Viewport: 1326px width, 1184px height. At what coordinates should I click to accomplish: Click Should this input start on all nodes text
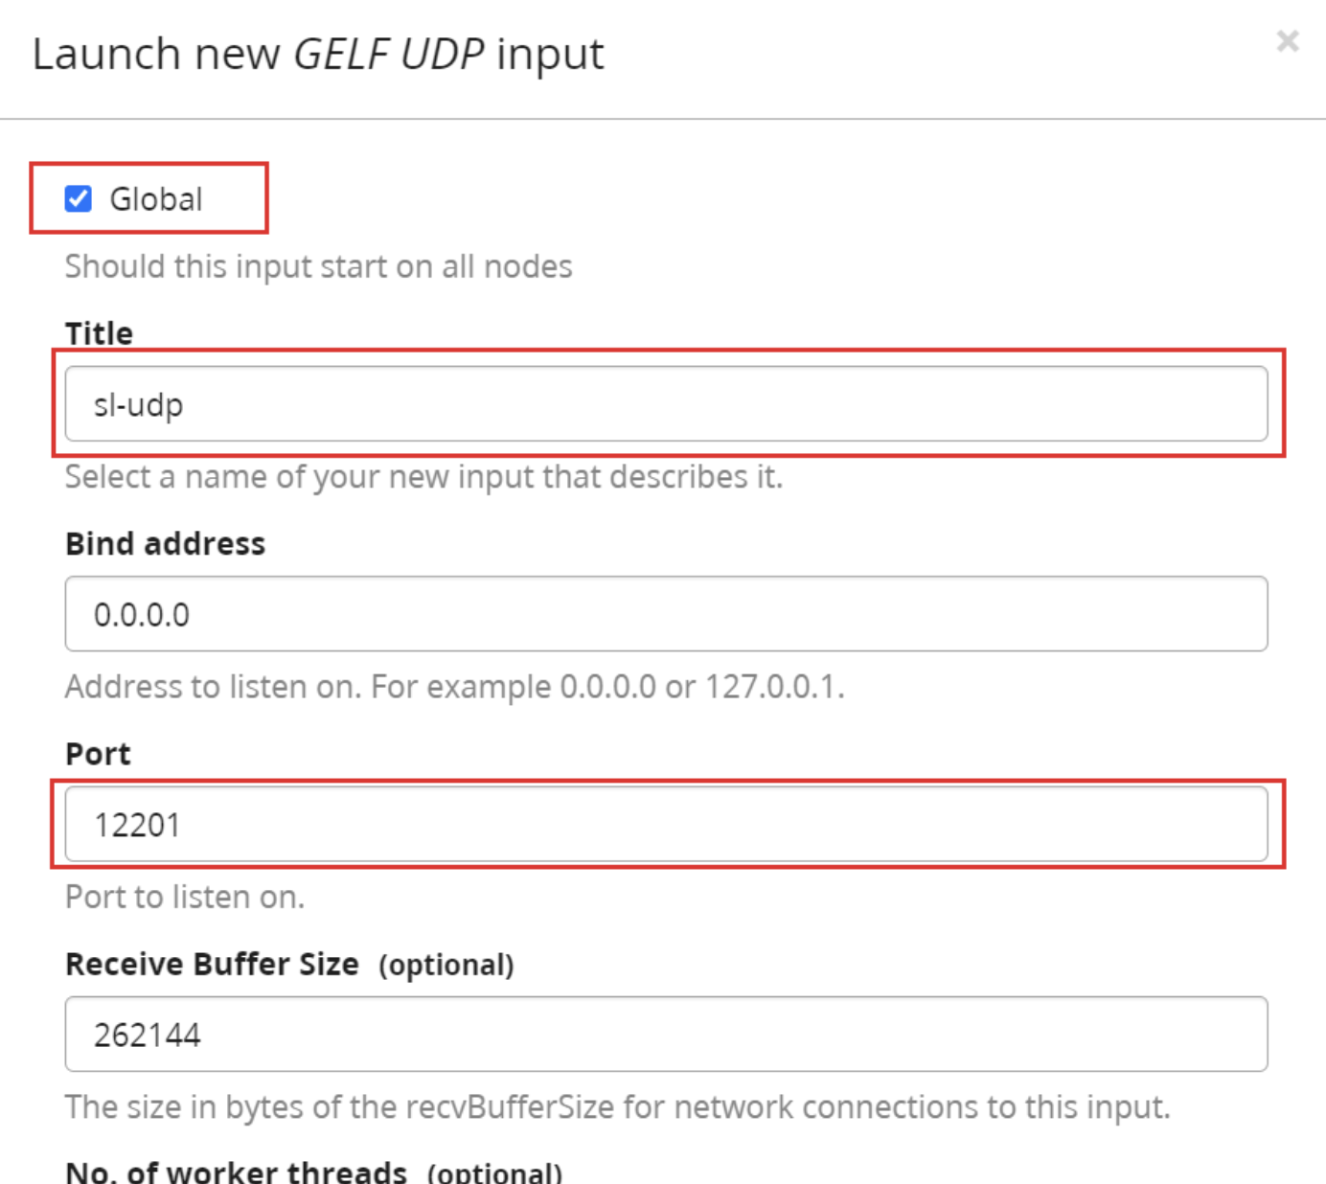point(318,265)
